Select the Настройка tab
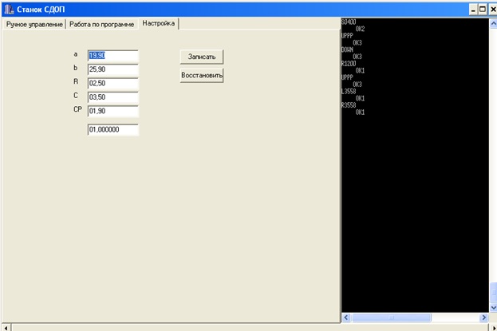Viewport: 497px width, 331px height. coord(159,23)
